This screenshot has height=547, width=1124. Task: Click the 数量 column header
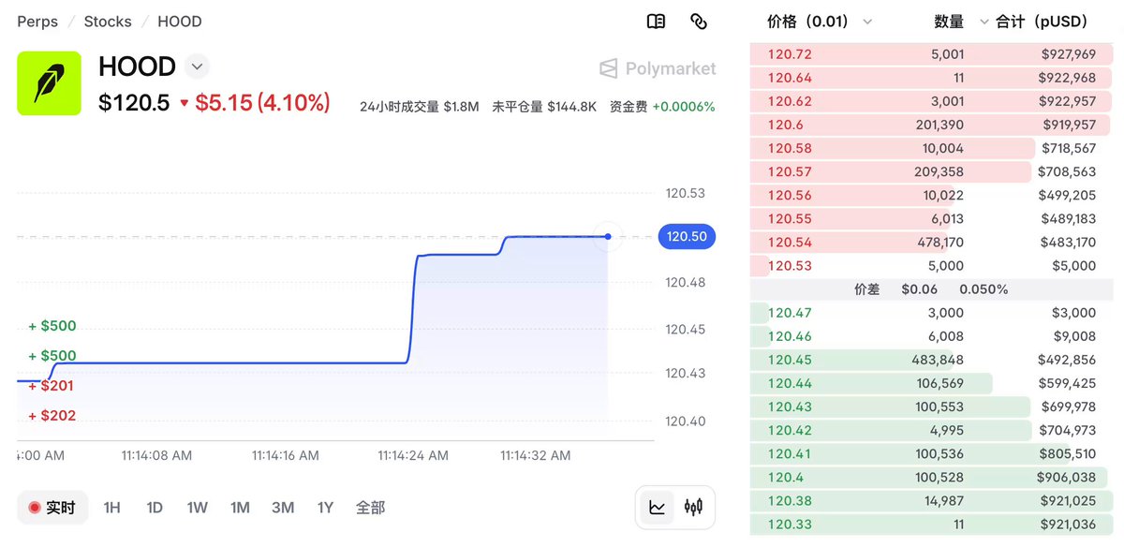pyautogui.click(x=949, y=22)
